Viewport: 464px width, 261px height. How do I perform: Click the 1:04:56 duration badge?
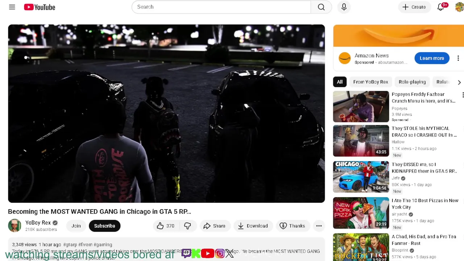point(379,188)
